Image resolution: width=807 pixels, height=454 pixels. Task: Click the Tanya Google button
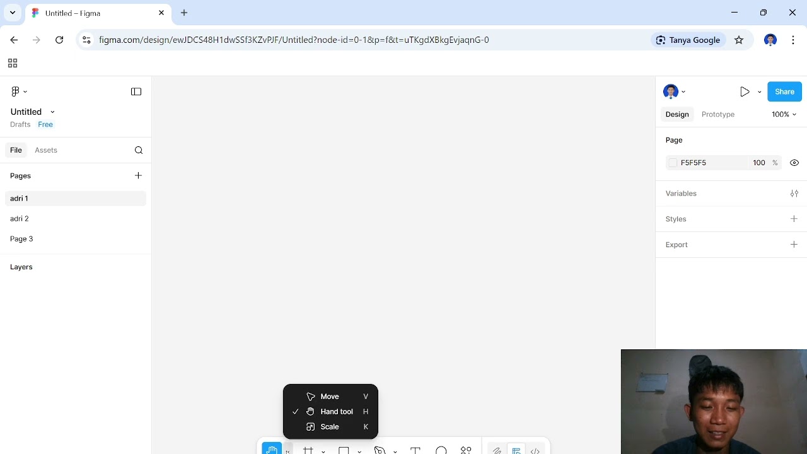point(688,40)
